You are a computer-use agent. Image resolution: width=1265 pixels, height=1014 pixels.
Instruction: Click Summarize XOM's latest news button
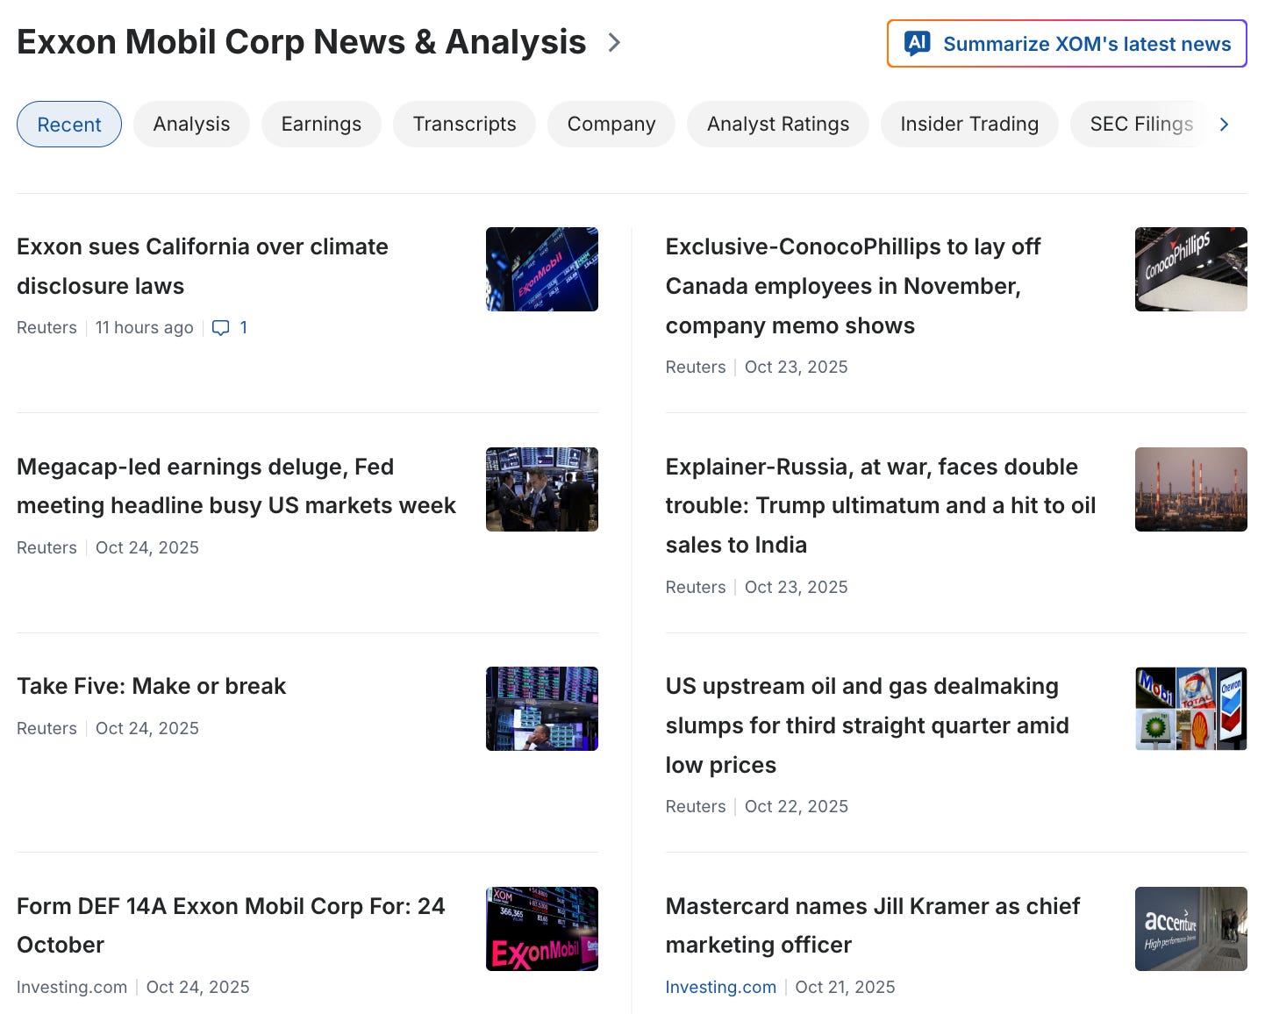coord(1067,43)
